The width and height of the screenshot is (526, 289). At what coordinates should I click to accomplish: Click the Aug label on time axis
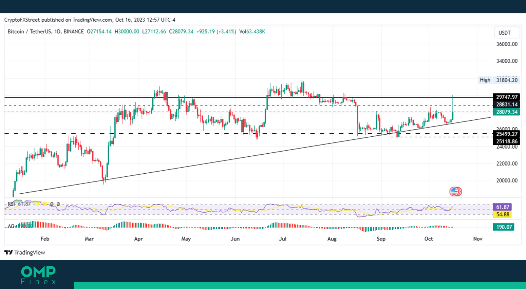click(x=332, y=239)
